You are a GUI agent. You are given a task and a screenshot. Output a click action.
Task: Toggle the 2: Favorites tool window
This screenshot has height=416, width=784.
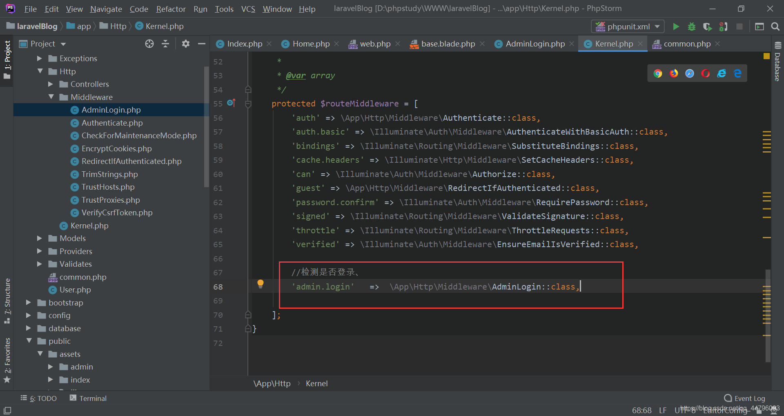pyautogui.click(x=7, y=360)
